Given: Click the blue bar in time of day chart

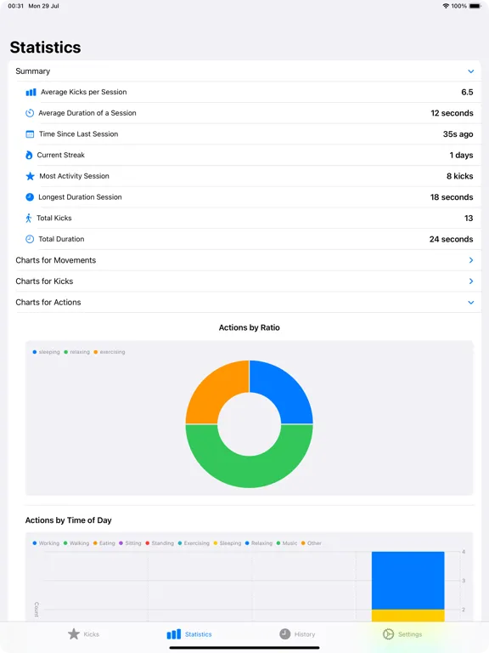Looking at the screenshot, I should coord(407,581).
